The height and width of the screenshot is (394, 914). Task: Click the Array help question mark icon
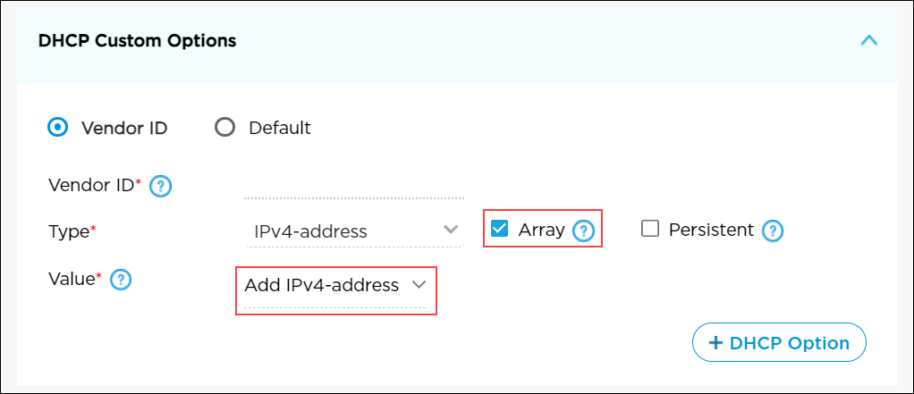coord(584,231)
